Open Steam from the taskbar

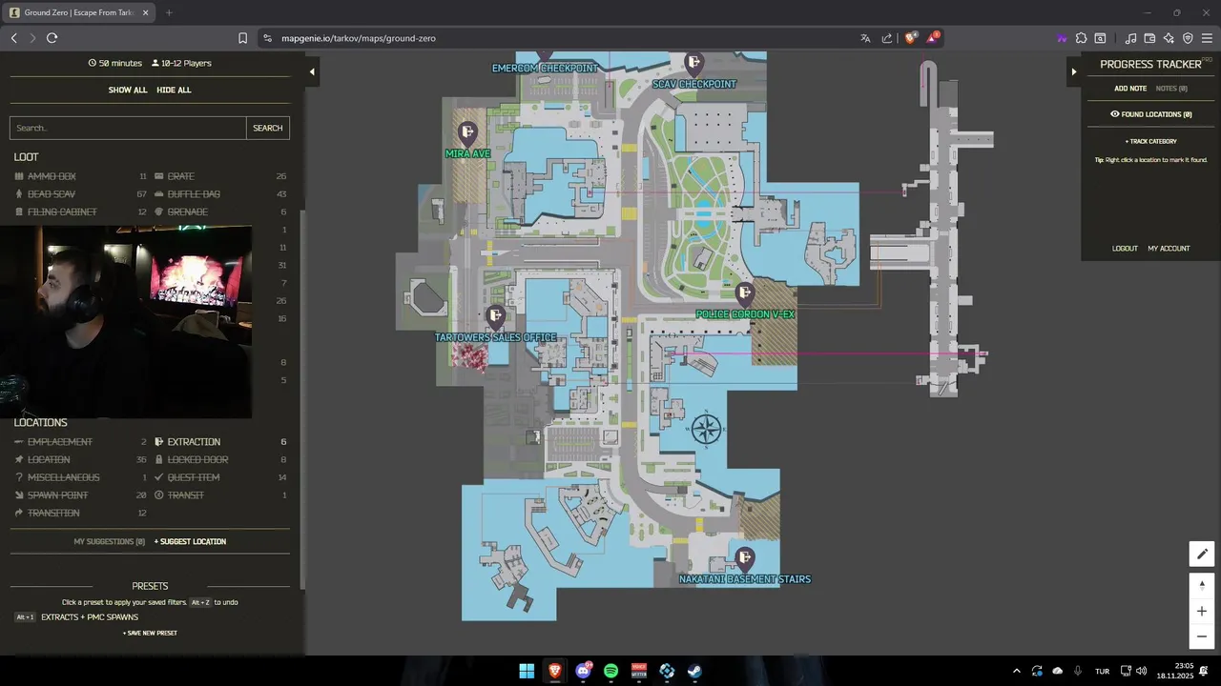[694, 671]
